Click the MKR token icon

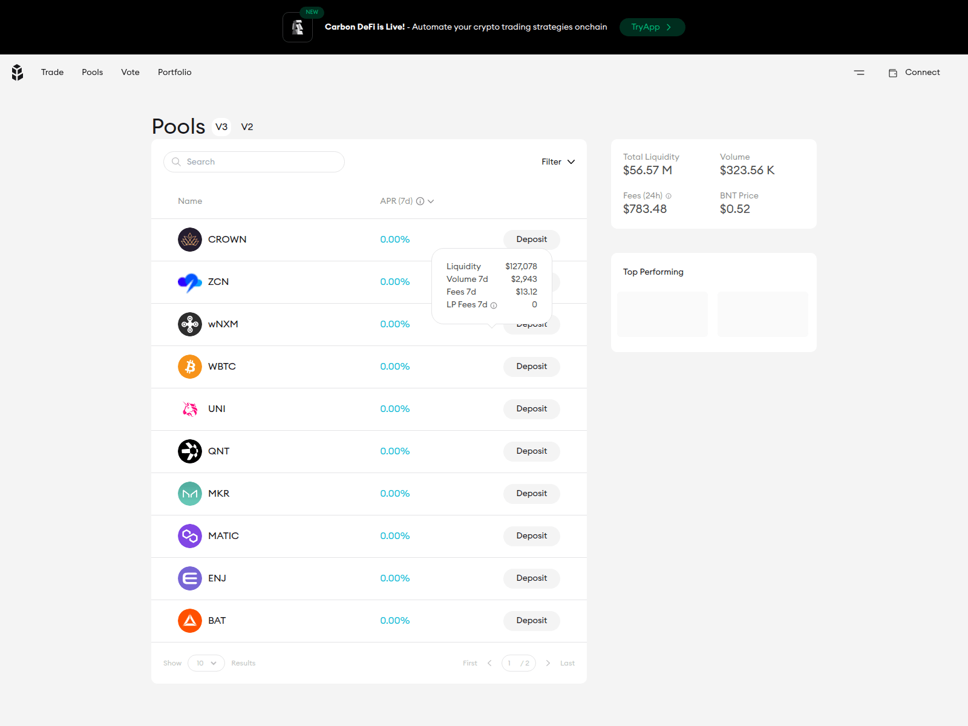[x=189, y=493]
